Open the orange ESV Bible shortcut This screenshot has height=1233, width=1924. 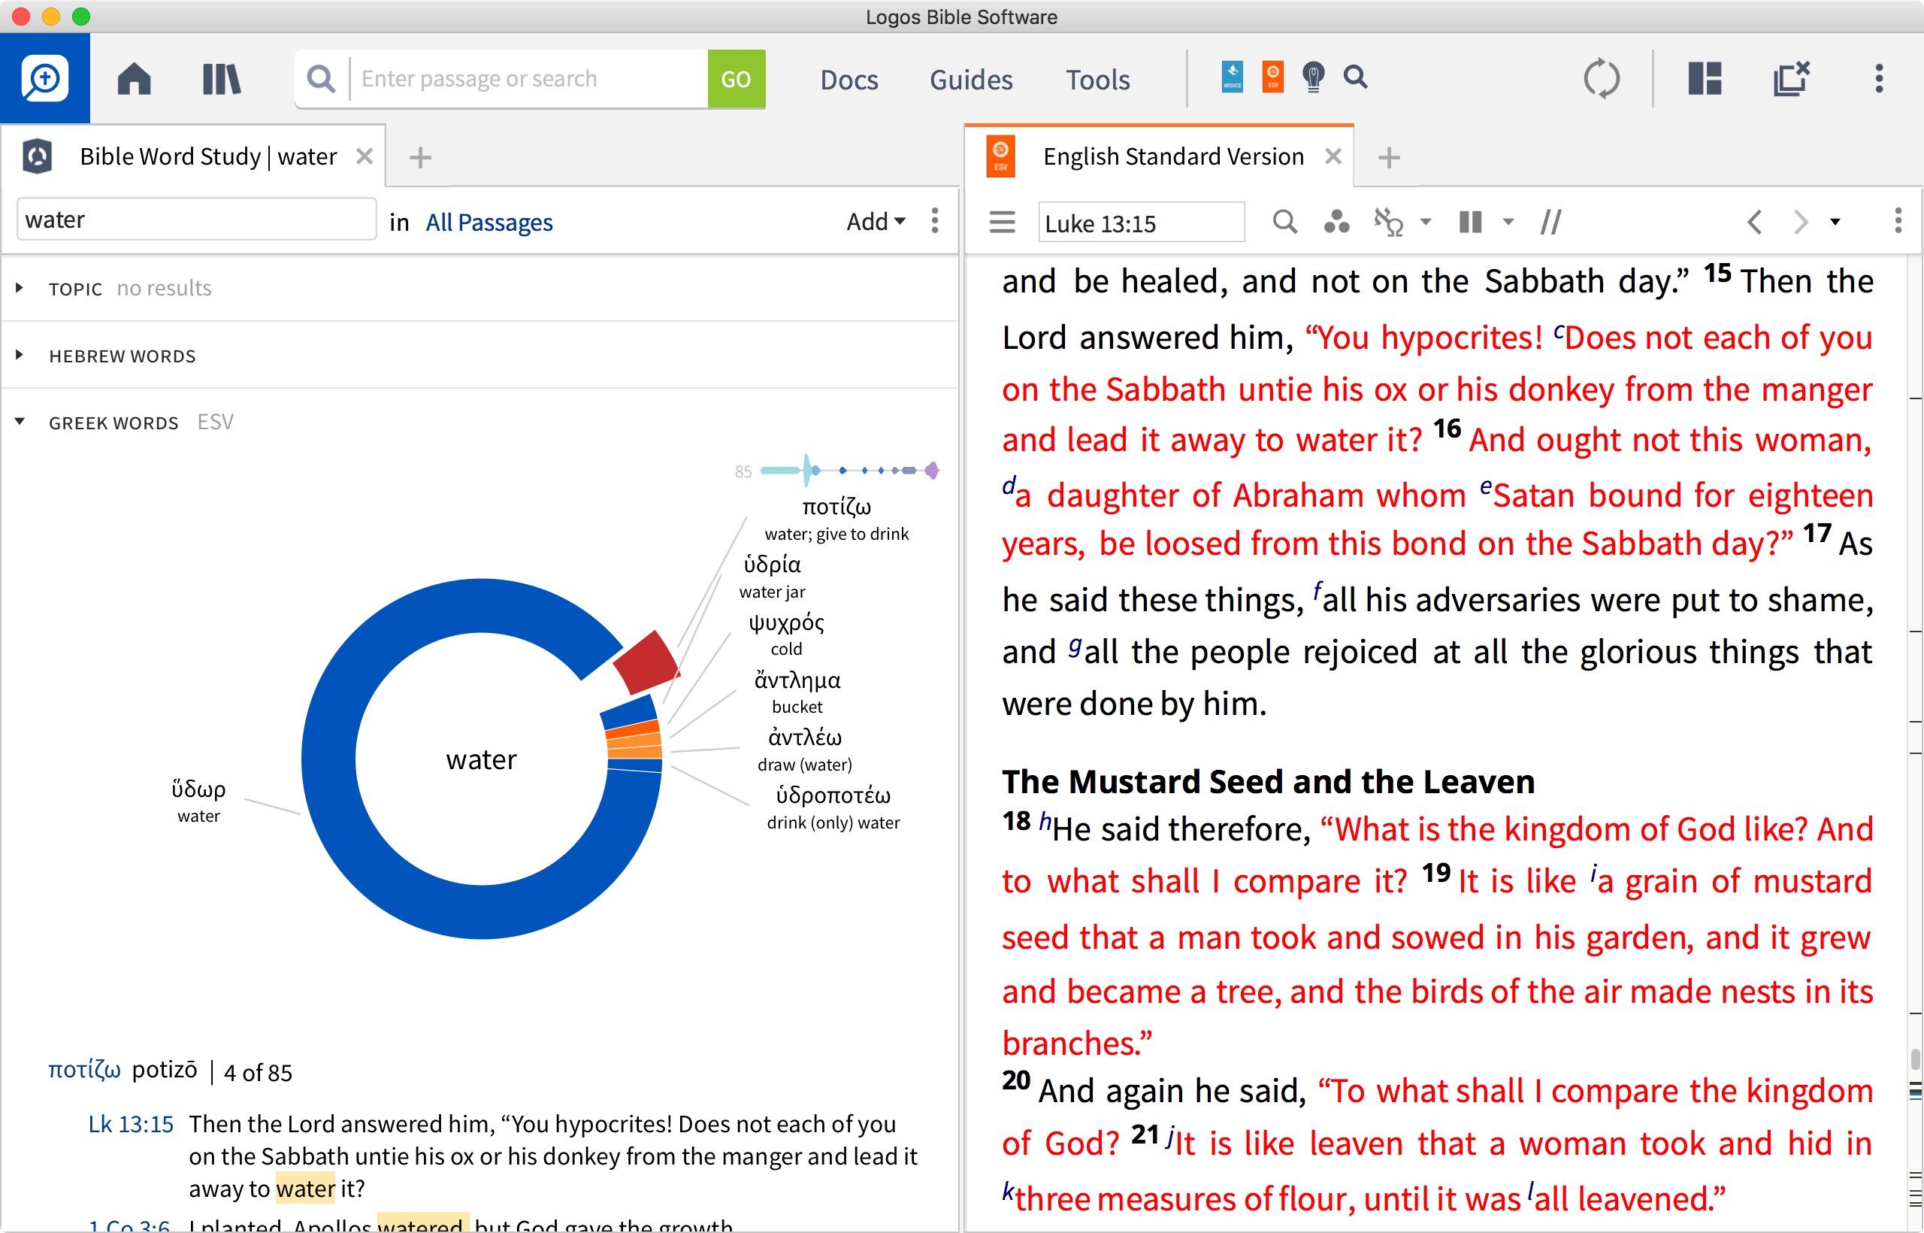(x=1272, y=77)
